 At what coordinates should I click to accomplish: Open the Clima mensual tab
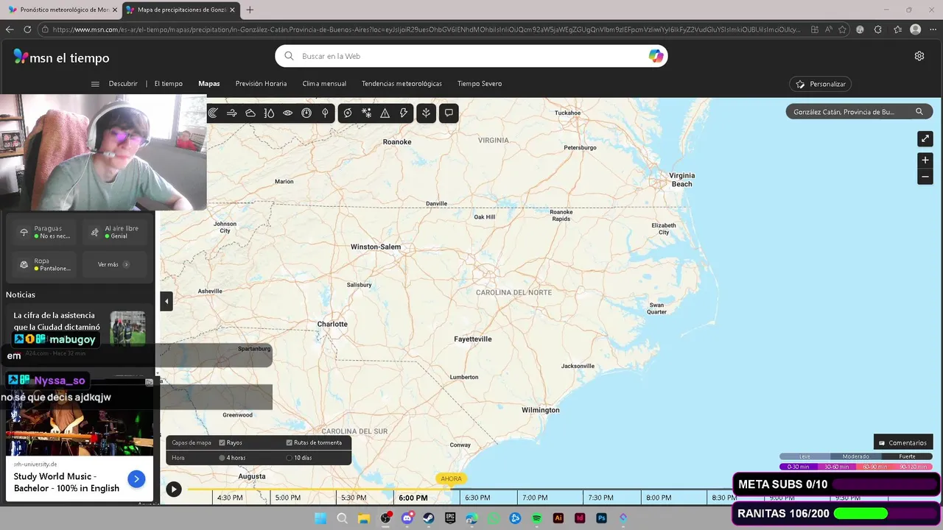click(x=324, y=84)
